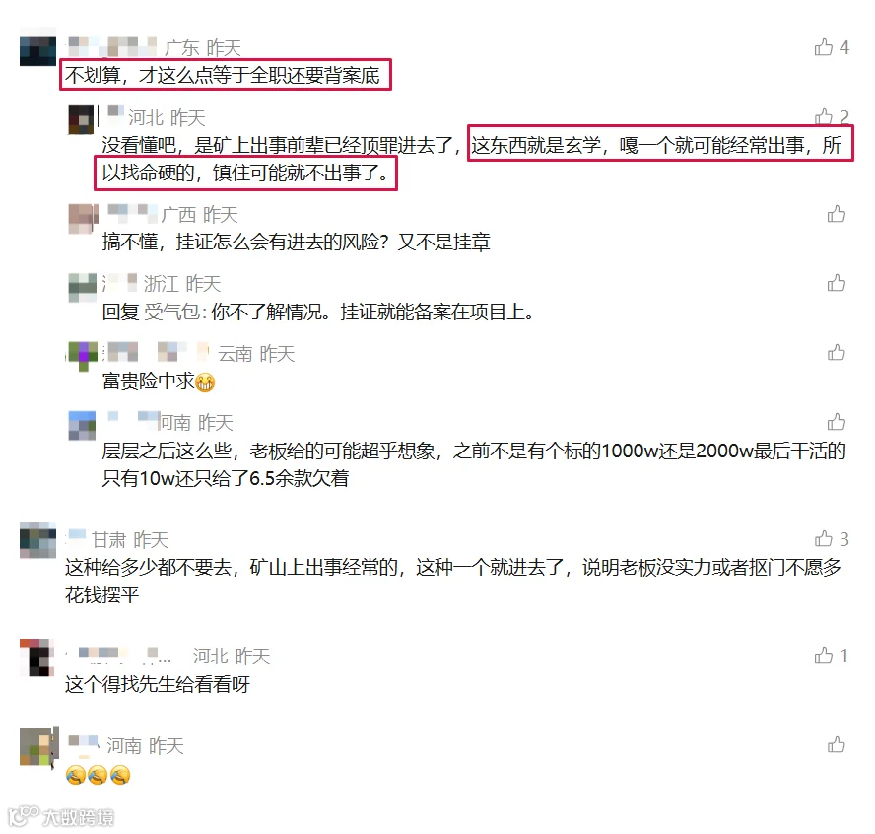Image resolution: width=875 pixels, height=834 pixels.
Task: Open the Yunnan replier's purple avatar
Action: click(83, 356)
